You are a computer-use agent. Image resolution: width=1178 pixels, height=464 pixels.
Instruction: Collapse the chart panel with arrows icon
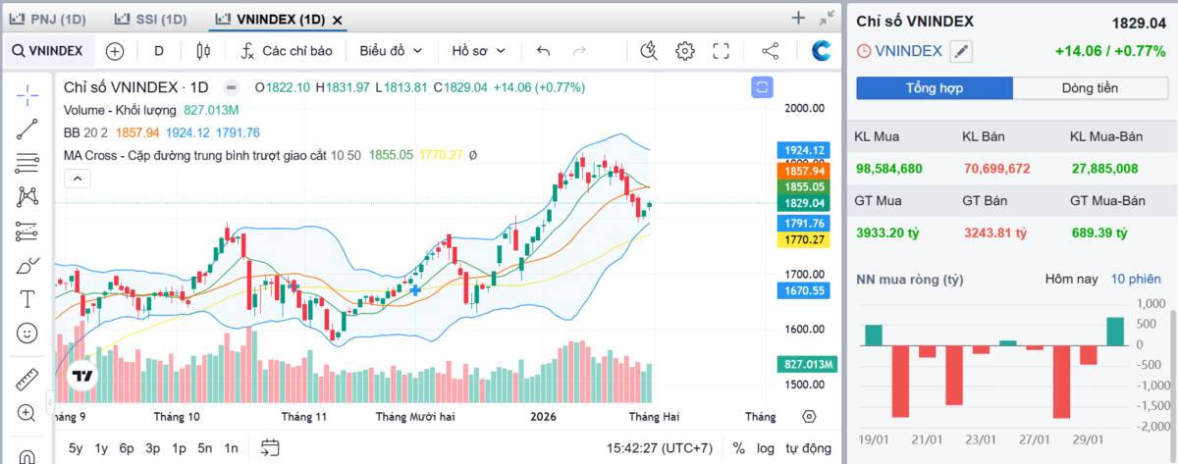point(828,17)
